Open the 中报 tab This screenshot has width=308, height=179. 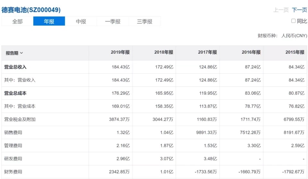click(x=81, y=21)
